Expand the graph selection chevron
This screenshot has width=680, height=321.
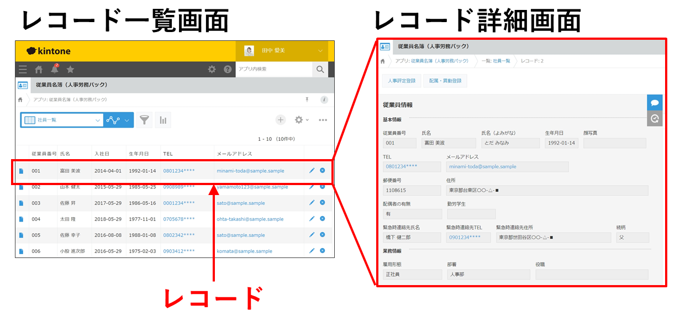click(x=127, y=119)
